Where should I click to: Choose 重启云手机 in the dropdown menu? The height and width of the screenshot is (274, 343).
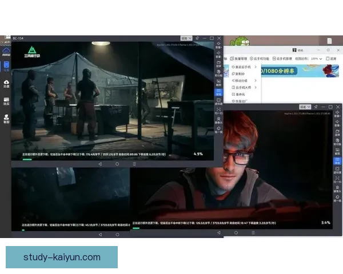(x=241, y=67)
